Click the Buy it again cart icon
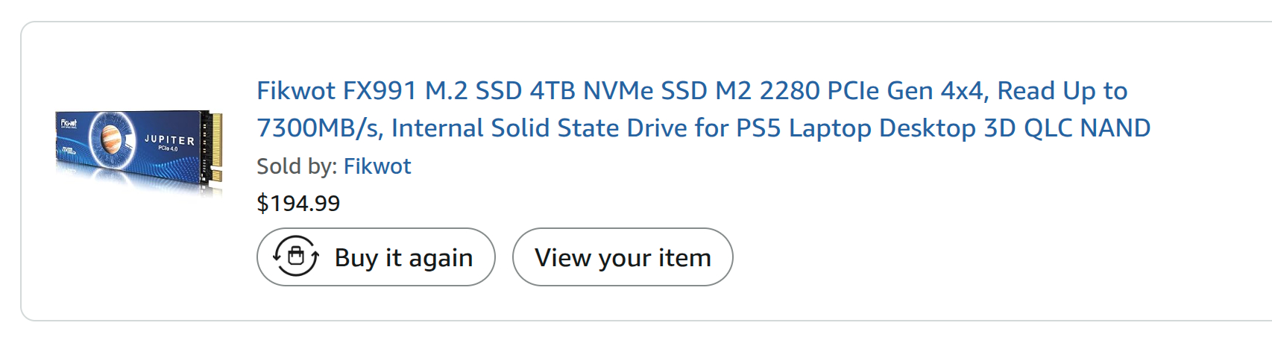Screen dimensions: 1272x355 click(295, 257)
